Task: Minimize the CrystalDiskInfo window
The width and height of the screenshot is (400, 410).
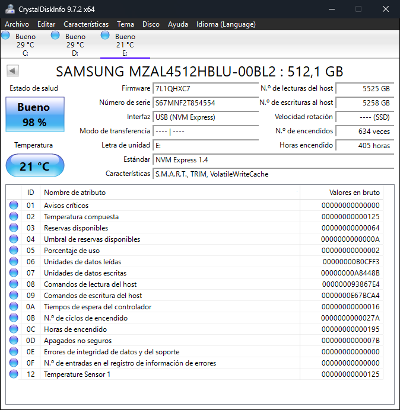Action: pos(332,9)
